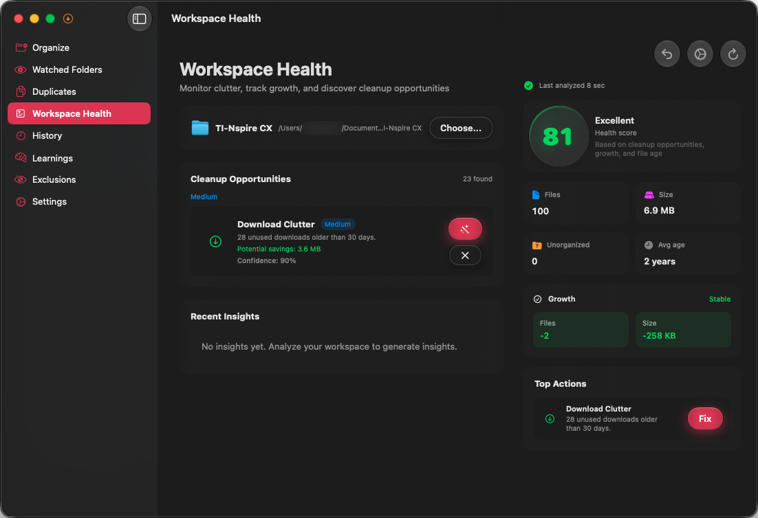Viewport: 758px width, 518px height.
Task: Click the Growth checkmark icon
Action: click(x=537, y=299)
